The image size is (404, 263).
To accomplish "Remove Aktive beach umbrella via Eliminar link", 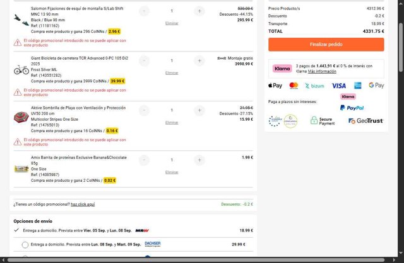I will (x=172, y=123).
